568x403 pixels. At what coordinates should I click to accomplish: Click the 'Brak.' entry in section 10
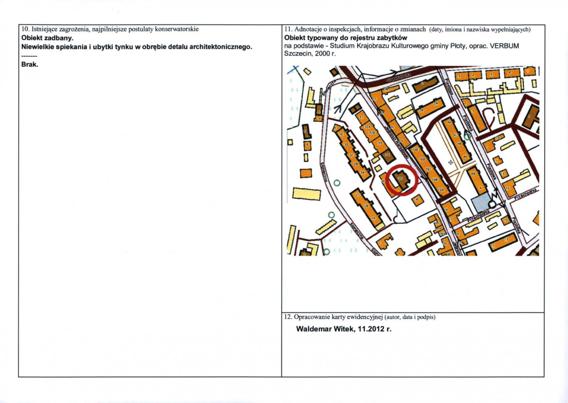pyautogui.click(x=30, y=65)
